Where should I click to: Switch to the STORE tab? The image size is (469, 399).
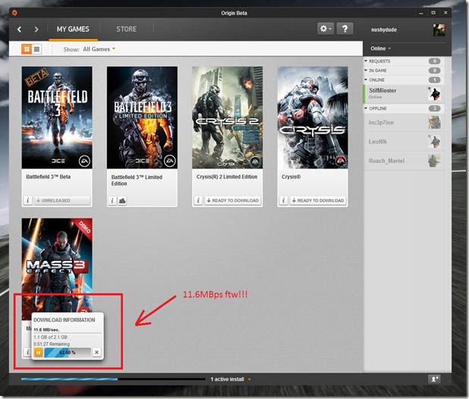point(126,30)
